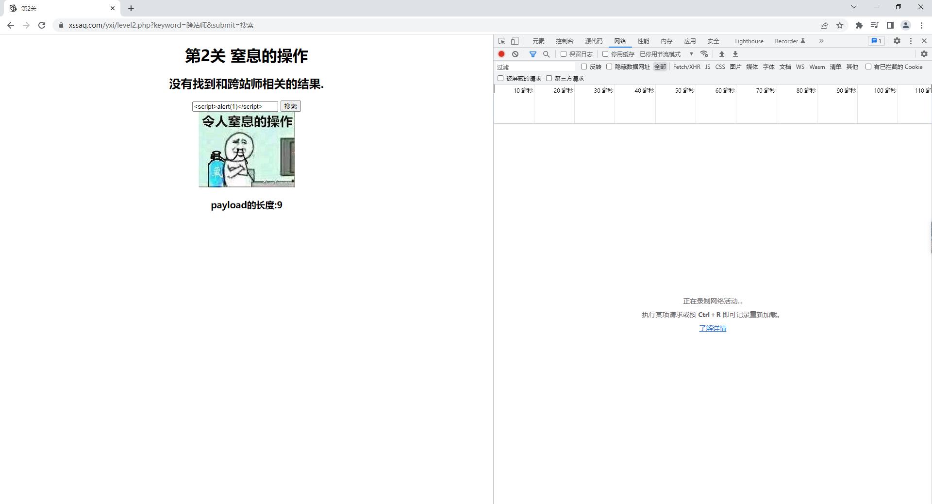The height and width of the screenshot is (504, 932).
Task: Open the Chrome profile avatar
Action: coord(906,25)
